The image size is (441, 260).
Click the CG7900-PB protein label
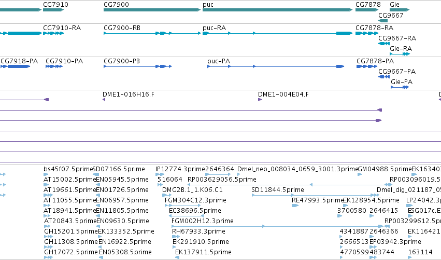point(122,61)
